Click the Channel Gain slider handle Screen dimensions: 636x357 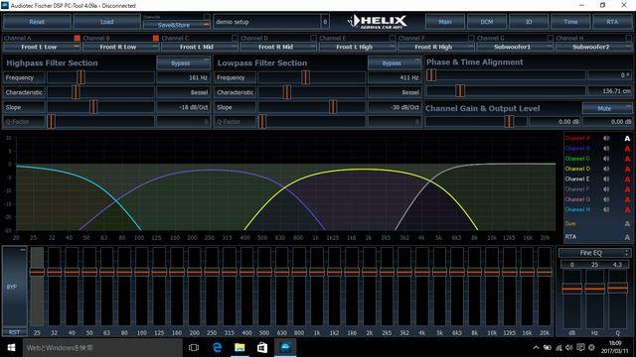coord(509,121)
